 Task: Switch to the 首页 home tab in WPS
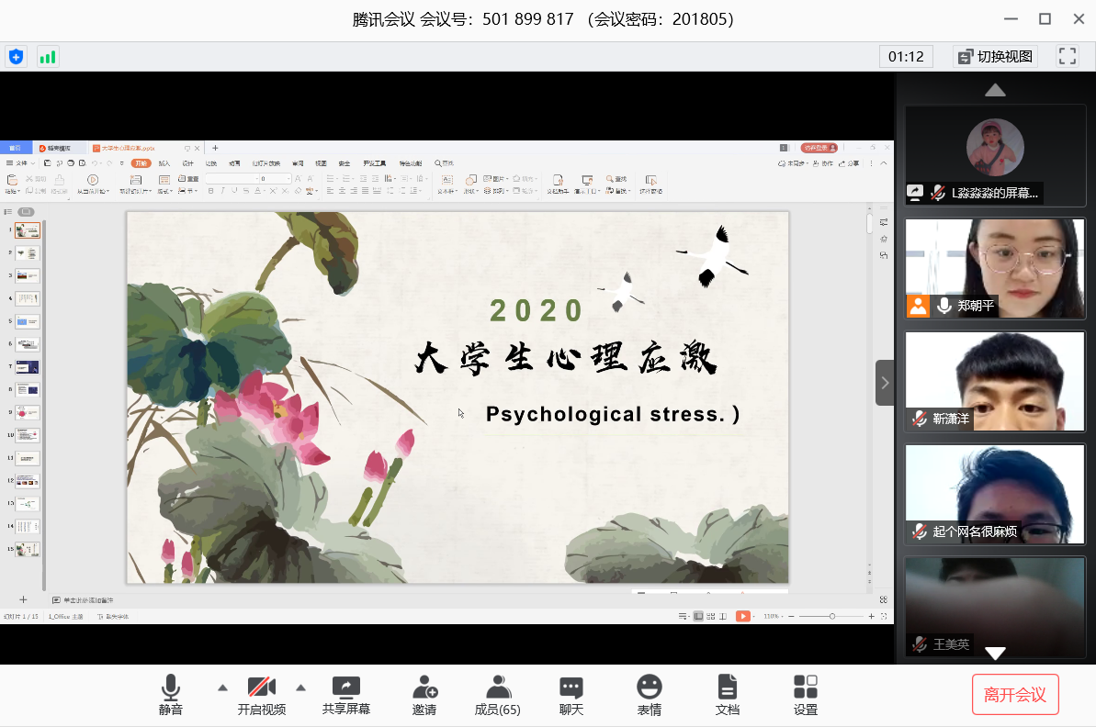point(16,148)
